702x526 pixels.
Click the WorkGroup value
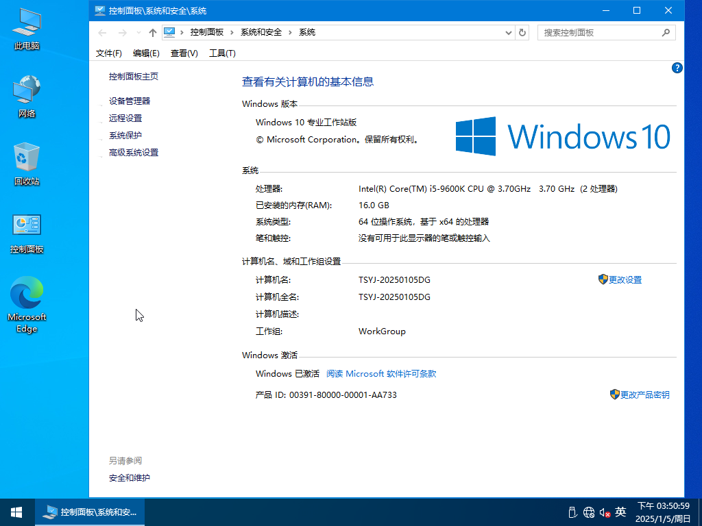[382, 331]
